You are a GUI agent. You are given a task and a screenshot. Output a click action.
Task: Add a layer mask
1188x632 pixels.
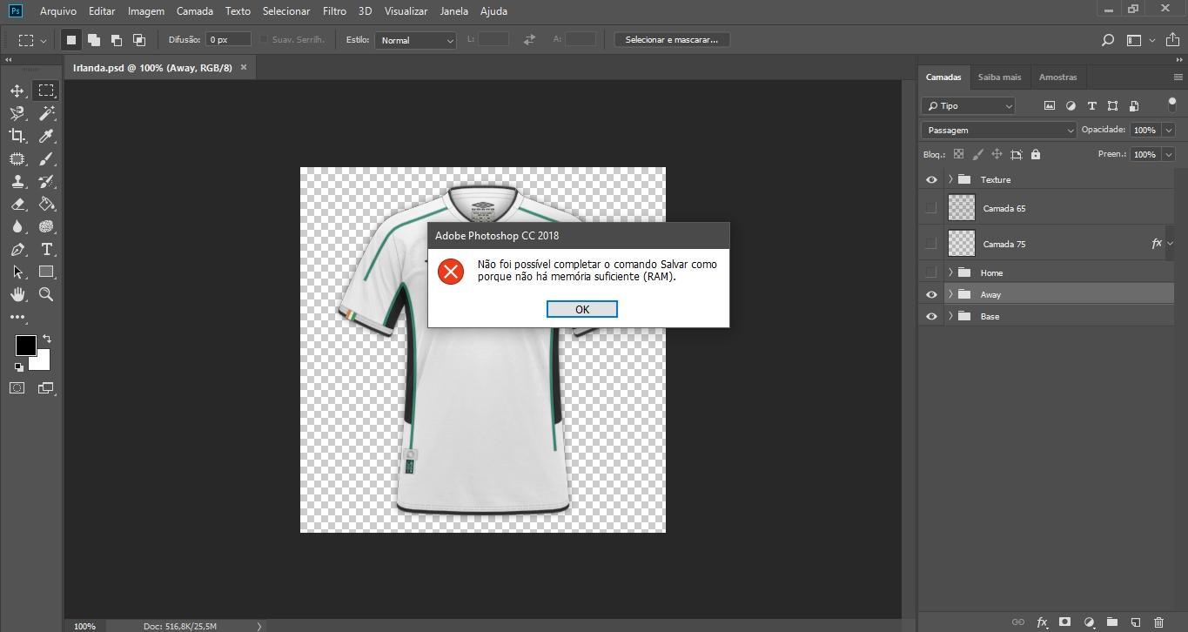coord(1064,622)
